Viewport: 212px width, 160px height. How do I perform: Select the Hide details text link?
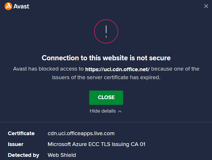pos(103,111)
